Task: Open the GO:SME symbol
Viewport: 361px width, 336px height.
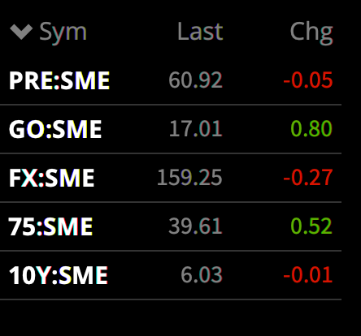Action: click(55, 129)
